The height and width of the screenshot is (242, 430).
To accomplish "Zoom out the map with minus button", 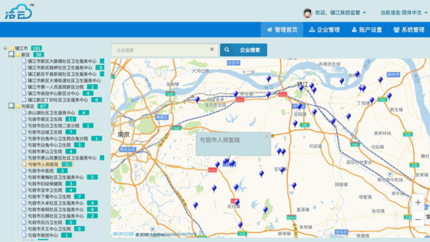I will pos(418,219).
